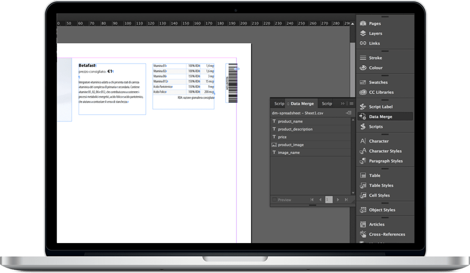Enable the Preview checkbox in Data Merge

(x=274, y=199)
